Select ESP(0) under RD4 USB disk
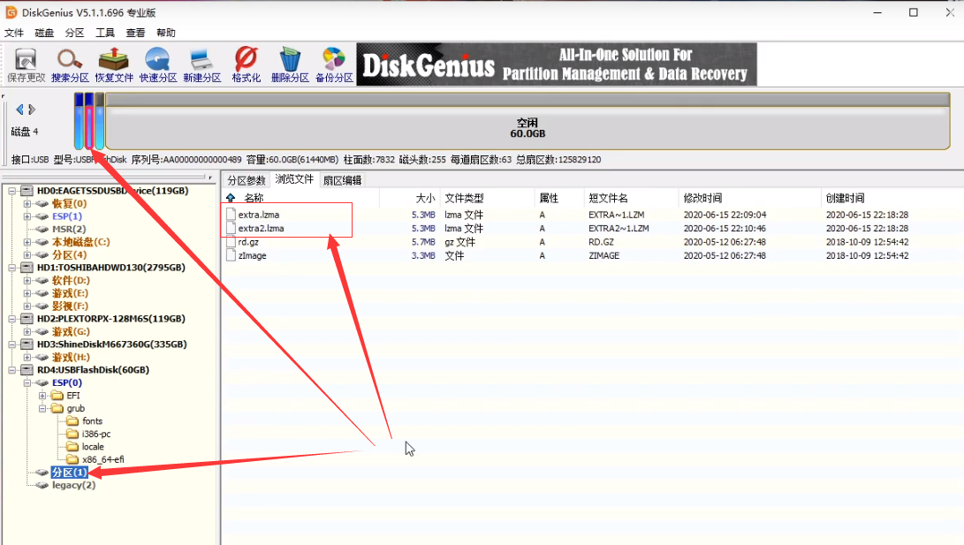Image resolution: width=964 pixels, height=545 pixels. (x=67, y=382)
